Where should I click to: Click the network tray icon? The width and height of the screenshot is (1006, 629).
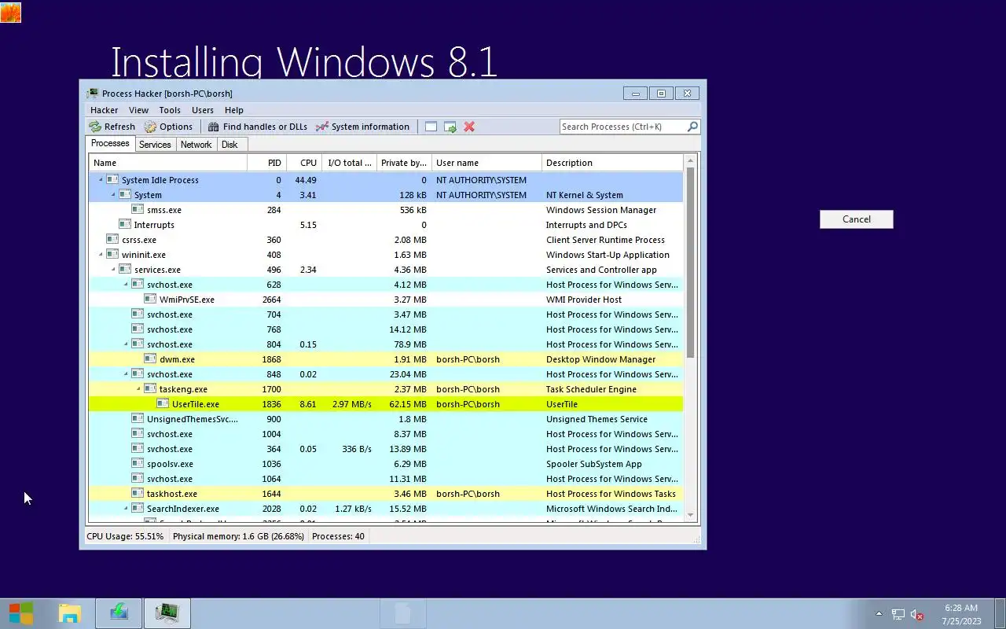point(898,614)
